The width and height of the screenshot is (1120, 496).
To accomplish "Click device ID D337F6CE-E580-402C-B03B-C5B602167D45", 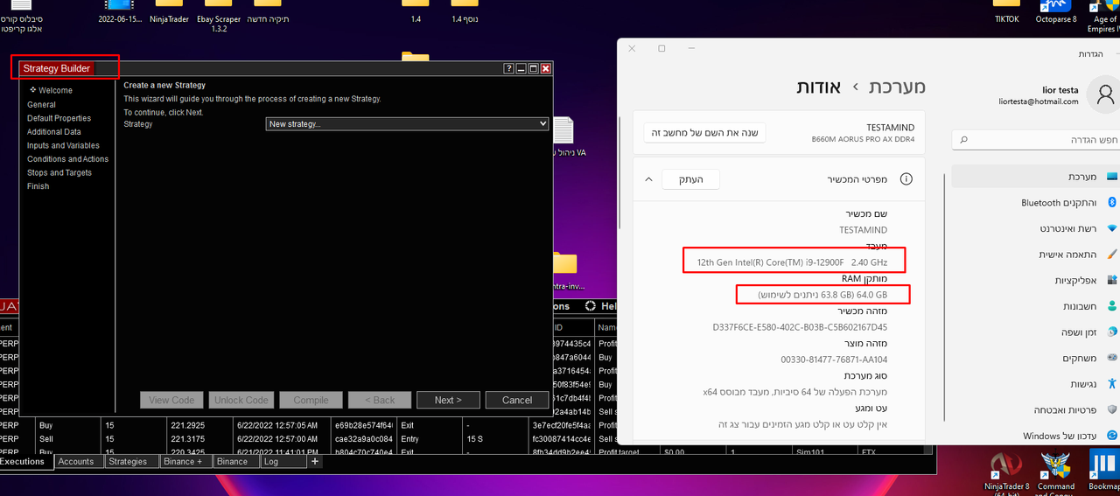I will point(801,327).
